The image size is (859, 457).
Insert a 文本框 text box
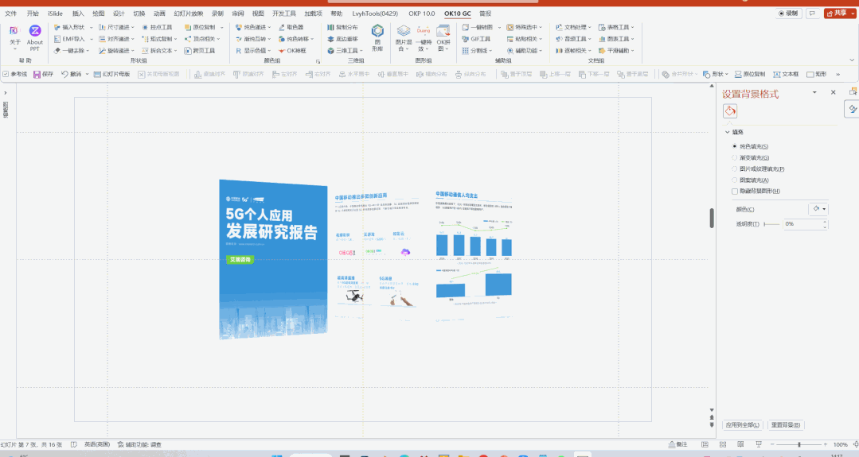786,74
